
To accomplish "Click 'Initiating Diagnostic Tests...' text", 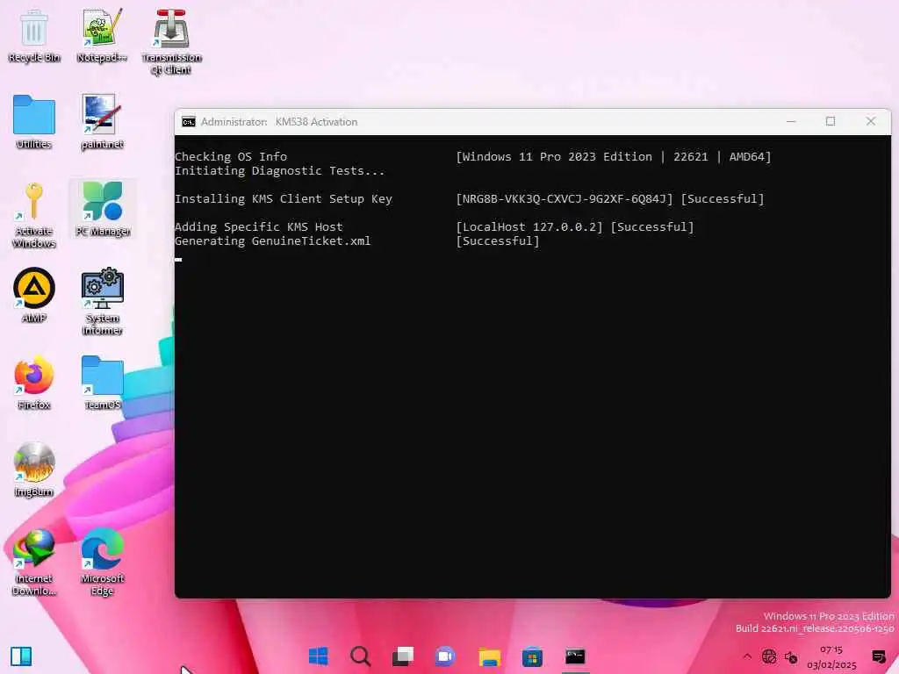I will [280, 171].
